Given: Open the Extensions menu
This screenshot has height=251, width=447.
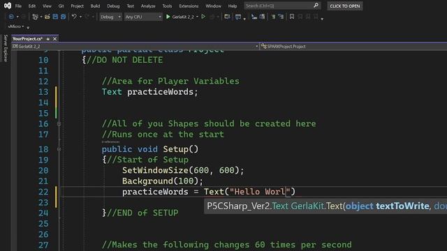Looking at the screenshot, I should [189, 6].
